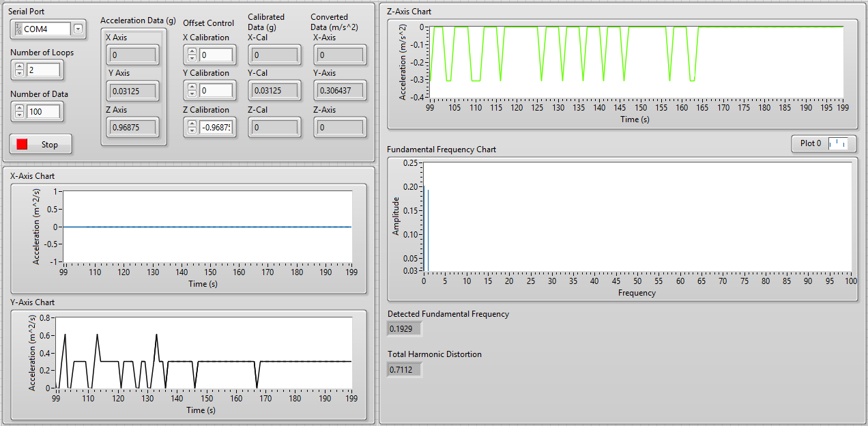
Task: Decrease the Number of Data value
Action: pyautogui.click(x=19, y=115)
